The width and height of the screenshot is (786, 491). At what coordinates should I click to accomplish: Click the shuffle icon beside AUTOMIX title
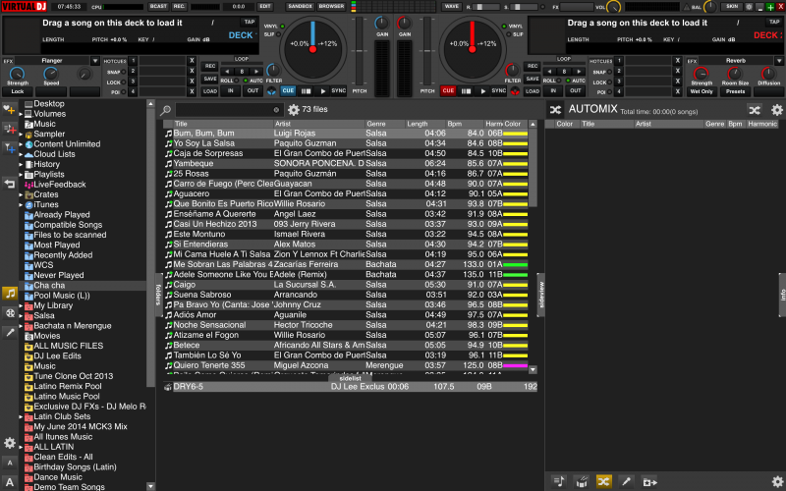click(555, 110)
